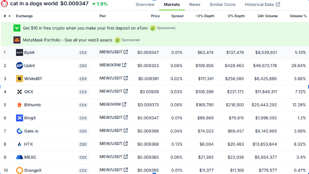Sort markets by 24h Volume header

(267, 16)
